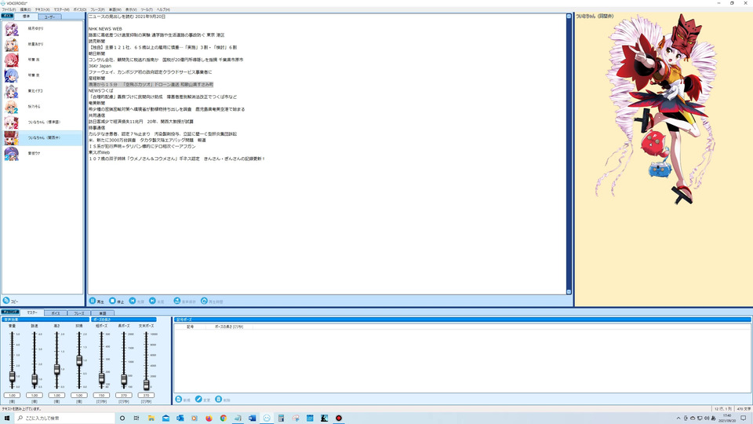Click the 話速 speed slider handle
Image resolution: width=753 pixels, height=424 pixels.
click(x=35, y=380)
